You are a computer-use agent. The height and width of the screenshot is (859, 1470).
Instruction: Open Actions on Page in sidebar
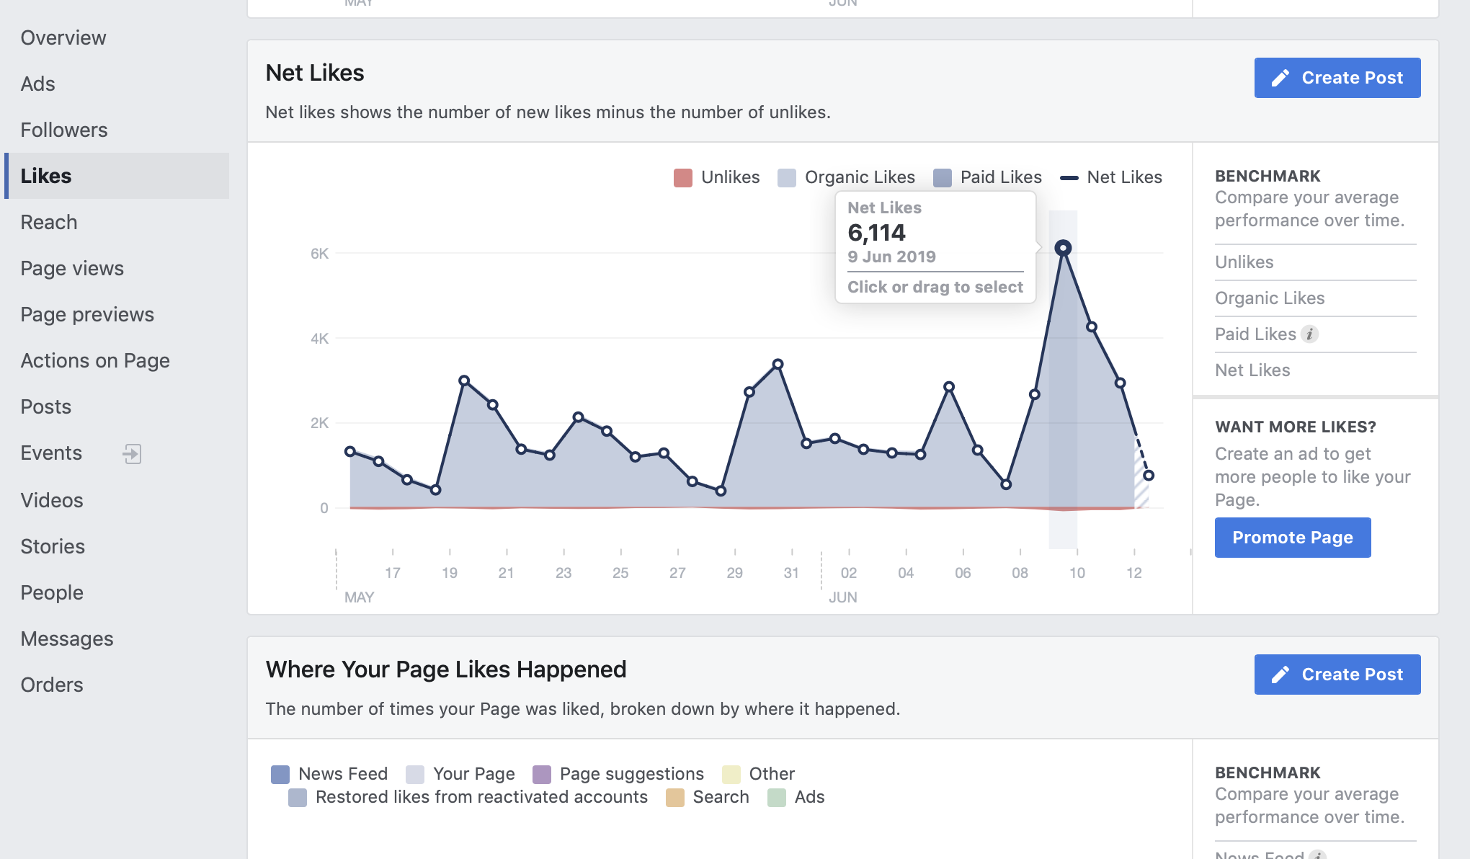tap(95, 360)
